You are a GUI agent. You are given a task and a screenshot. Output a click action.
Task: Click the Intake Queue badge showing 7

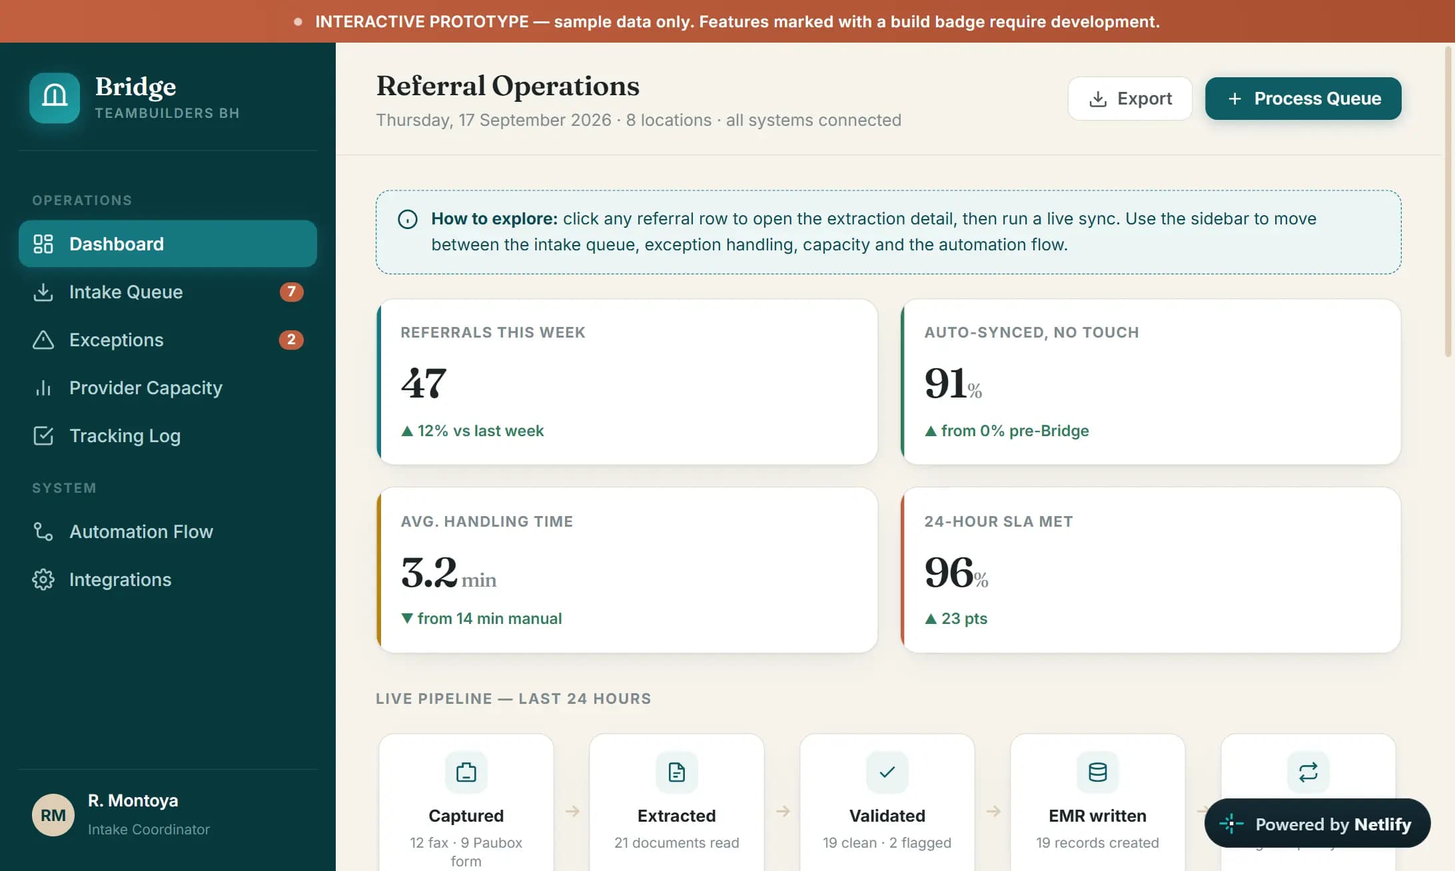pos(291,292)
